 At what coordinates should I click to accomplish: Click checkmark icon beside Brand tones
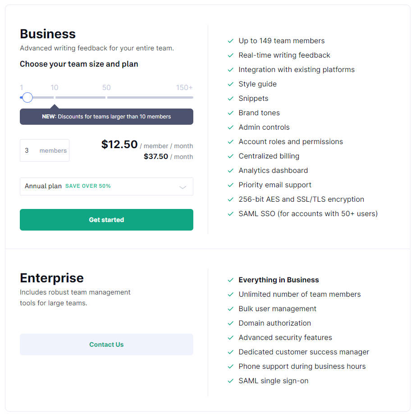point(231,113)
